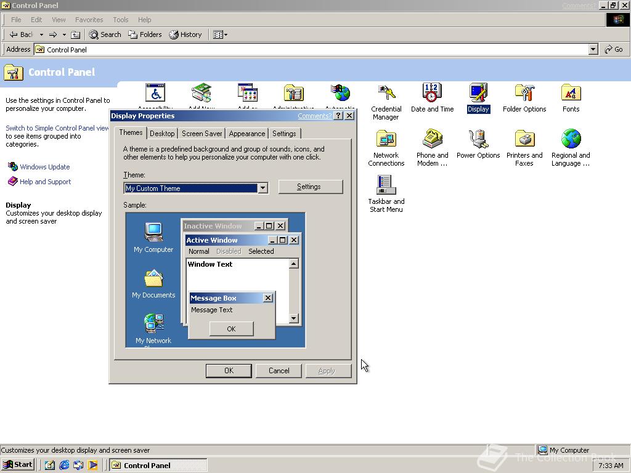Image resolution: width=631 pixels, height=473 pixels.
Task: Click Cancel in Display Properties dialog
Action: [x=279, y=371]
